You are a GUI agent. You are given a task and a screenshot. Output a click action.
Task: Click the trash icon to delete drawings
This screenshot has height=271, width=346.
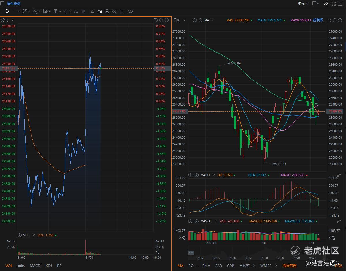[121, 11]
